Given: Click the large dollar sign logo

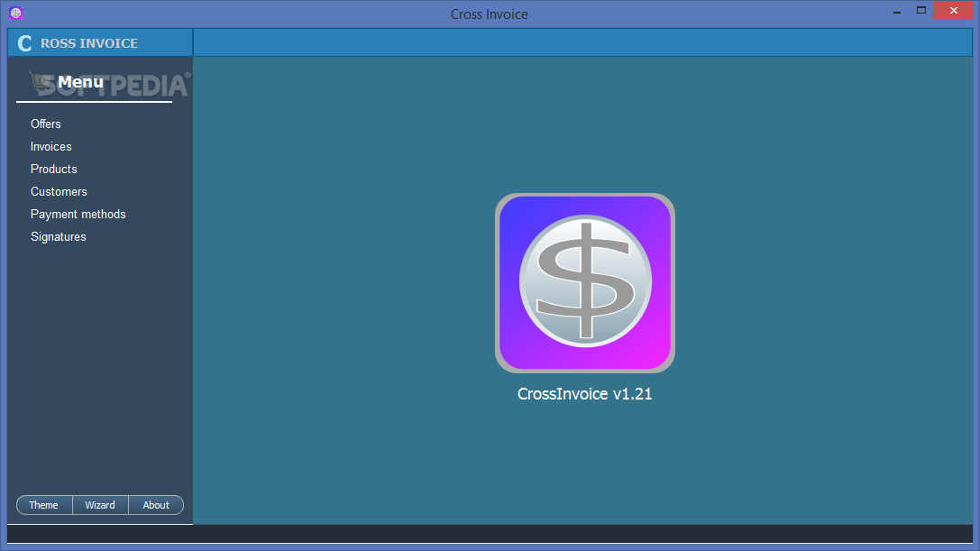Looking at the screenshot, I should 585,282.
